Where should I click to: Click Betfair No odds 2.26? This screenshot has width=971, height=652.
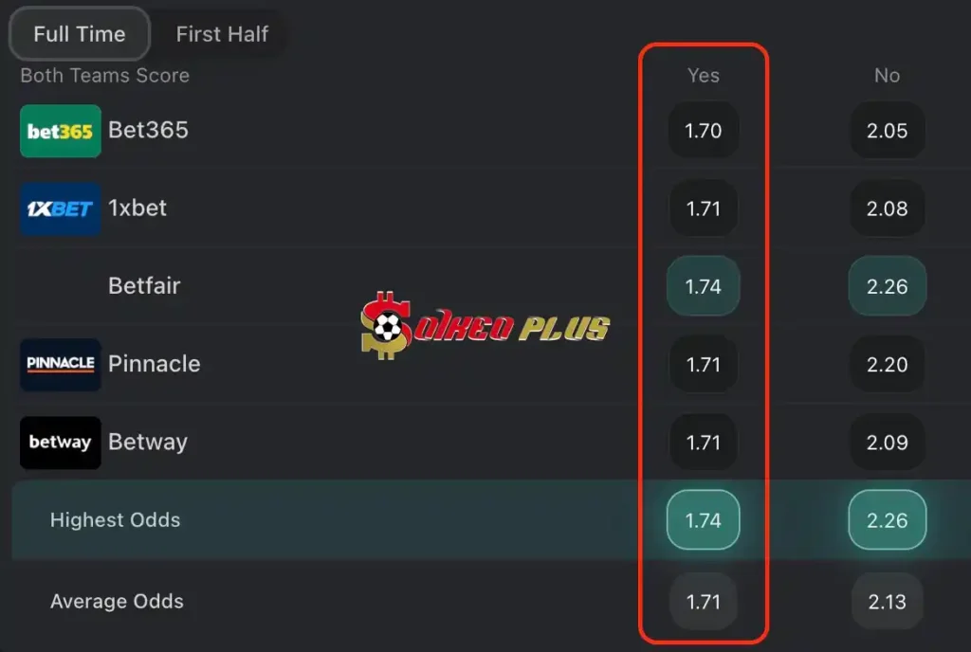(887, 286)
